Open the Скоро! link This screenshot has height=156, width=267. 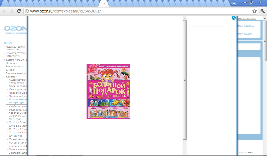pos(10,70)
